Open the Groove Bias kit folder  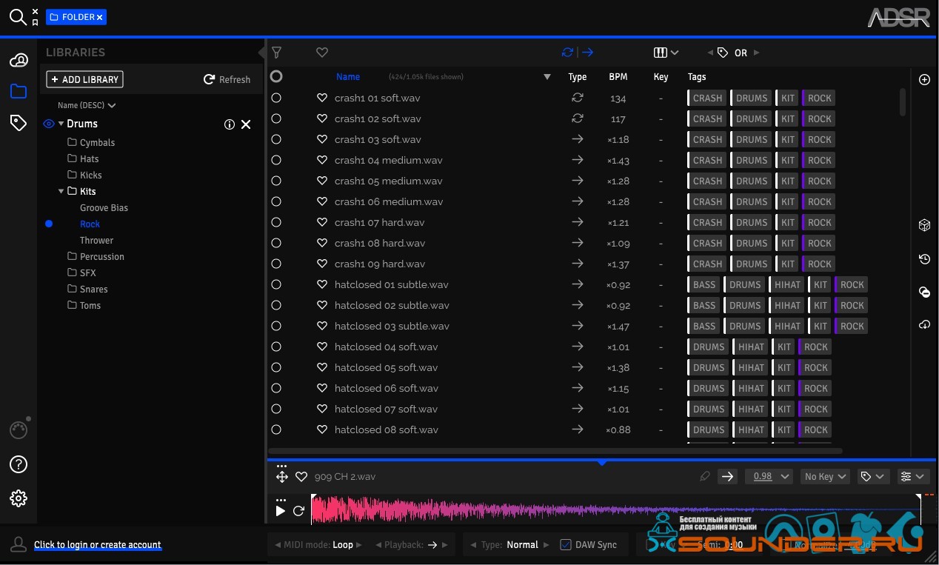[x=104, y=207]
